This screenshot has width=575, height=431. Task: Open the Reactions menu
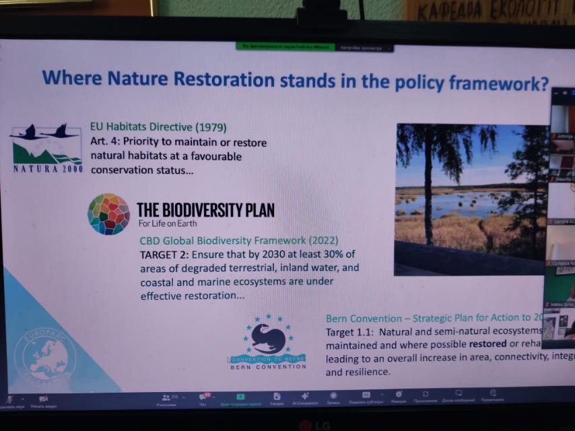pos(399,394)
